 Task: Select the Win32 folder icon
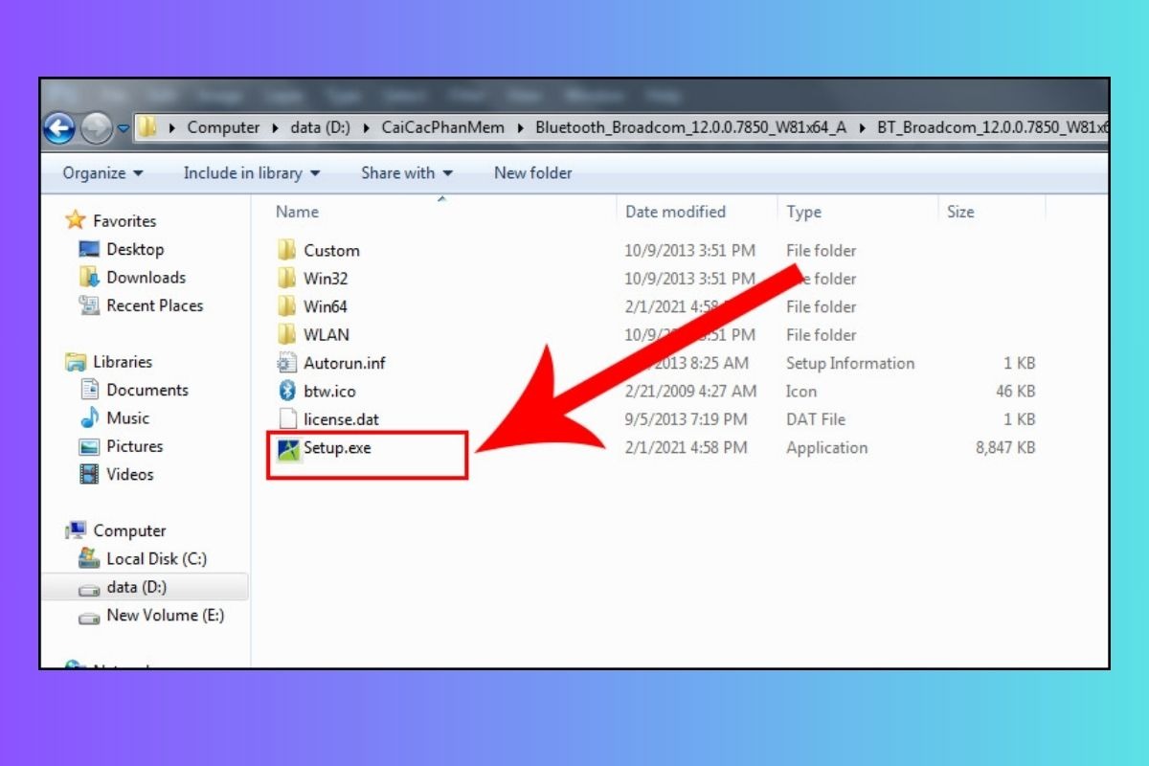tap(286, 279)
